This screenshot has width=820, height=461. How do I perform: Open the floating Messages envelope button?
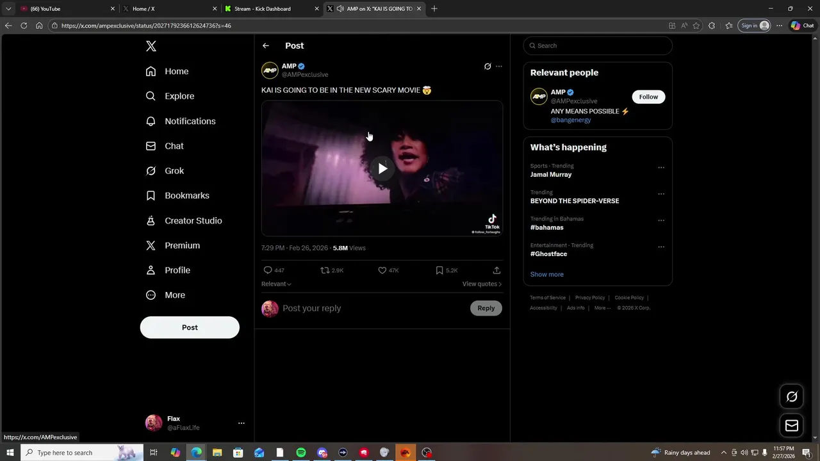[x=792, y=426]
